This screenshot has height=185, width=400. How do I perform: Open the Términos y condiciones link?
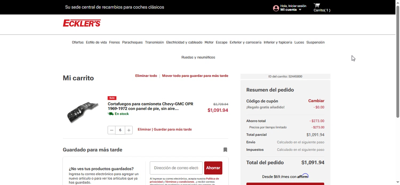[x=179, y=182]
